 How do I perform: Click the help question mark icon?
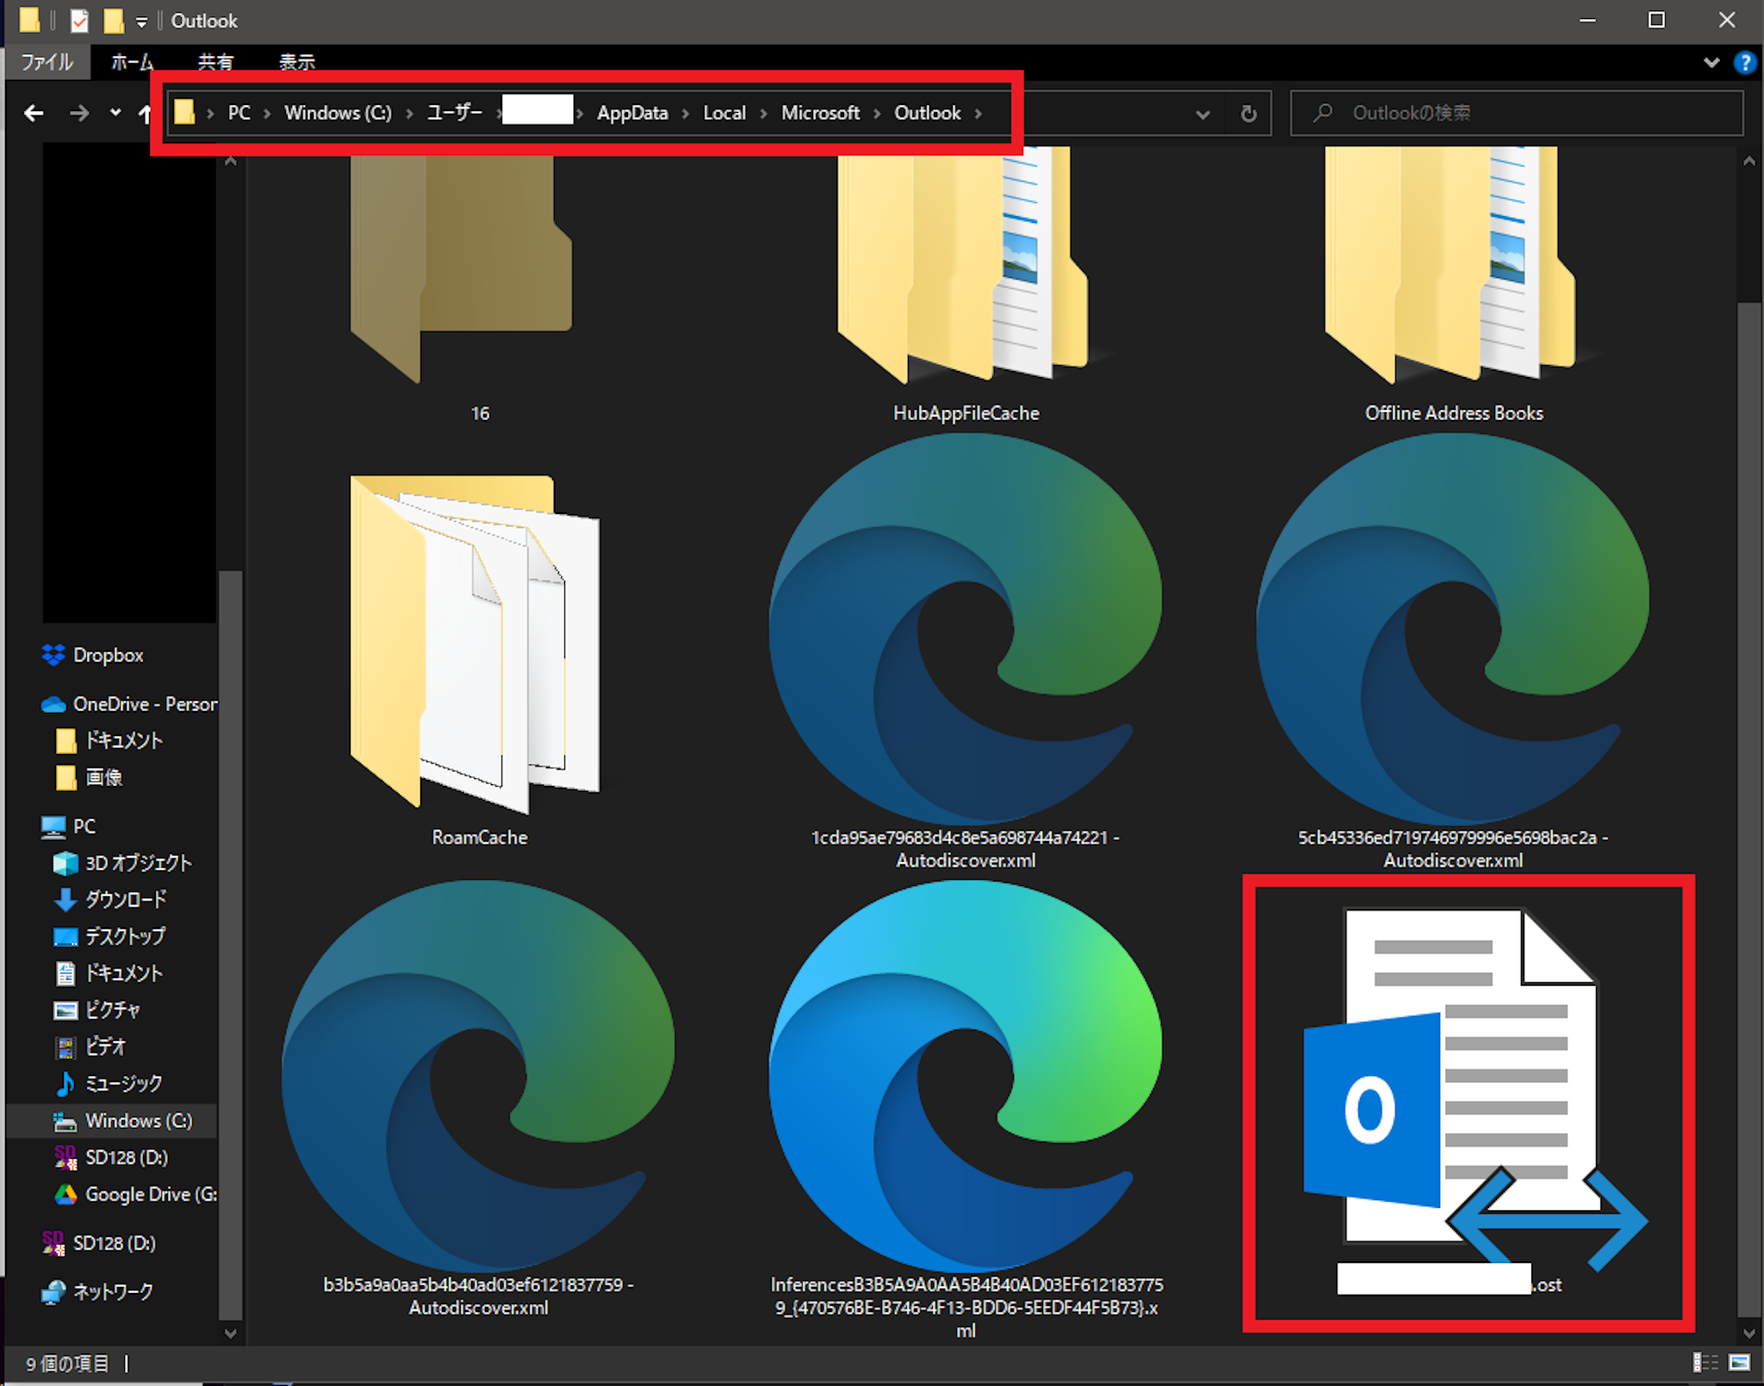(1744, 62)
